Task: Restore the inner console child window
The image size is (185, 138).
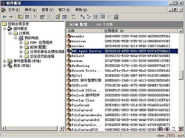Action: pyautogui.click(x=175, y=10)
